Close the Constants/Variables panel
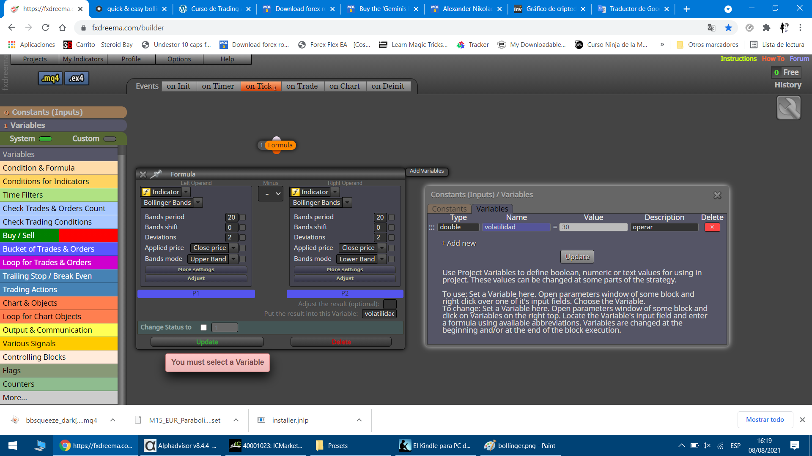812x456 pixels. coord(717,195)
